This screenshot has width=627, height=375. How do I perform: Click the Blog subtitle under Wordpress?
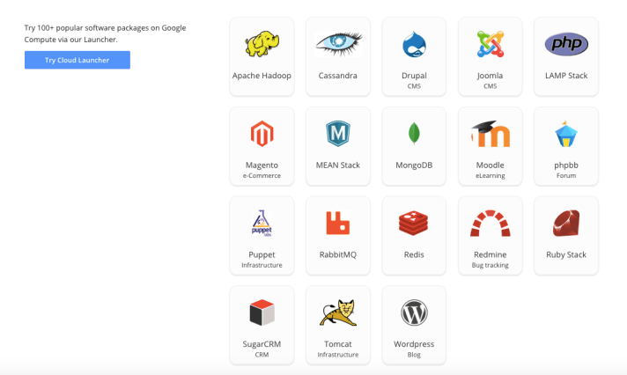[x=414, y=355]
